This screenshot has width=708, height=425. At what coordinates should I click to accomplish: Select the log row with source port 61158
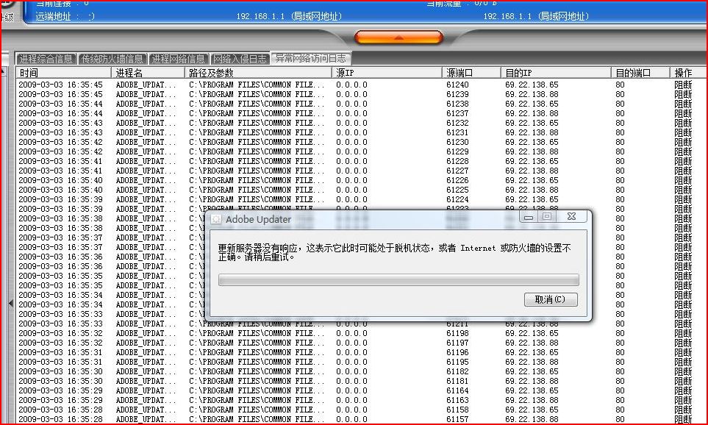(361, 410)
